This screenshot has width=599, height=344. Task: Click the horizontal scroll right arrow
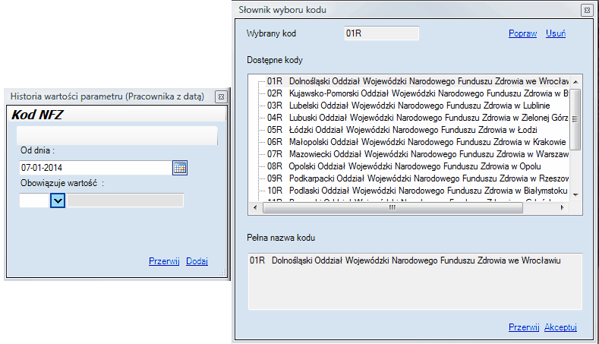click(563, 207)
